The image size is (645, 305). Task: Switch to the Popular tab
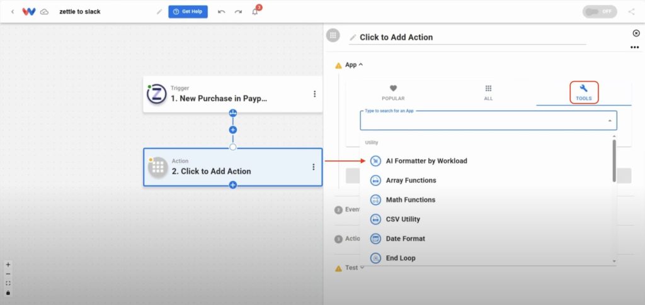(393, 93)
